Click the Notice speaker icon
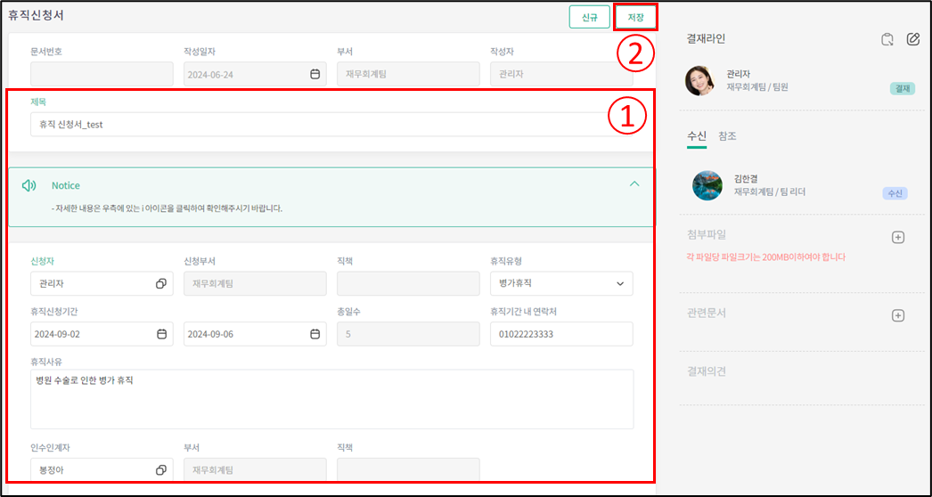Viewport: 932px width, 497px height. click(29, 185)
